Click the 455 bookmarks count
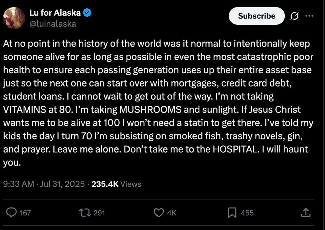 tap(247, 213)
